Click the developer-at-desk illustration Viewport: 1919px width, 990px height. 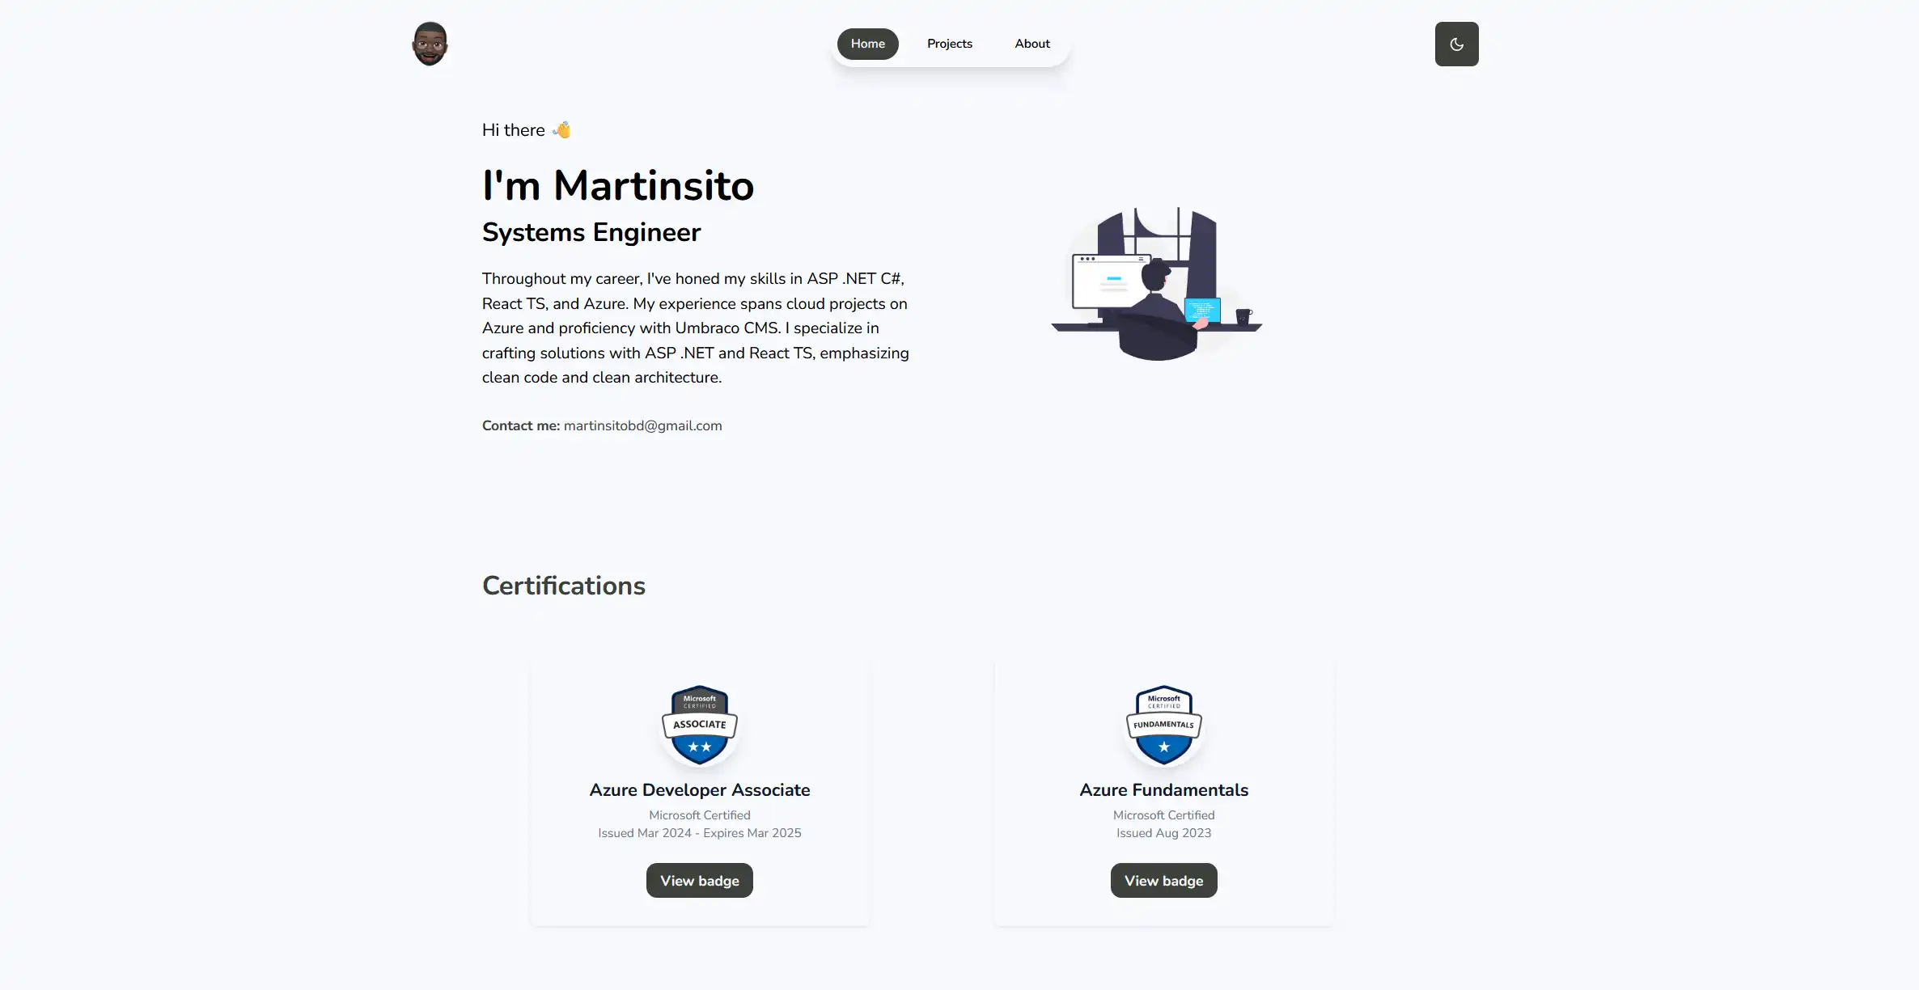(1155, 283)
